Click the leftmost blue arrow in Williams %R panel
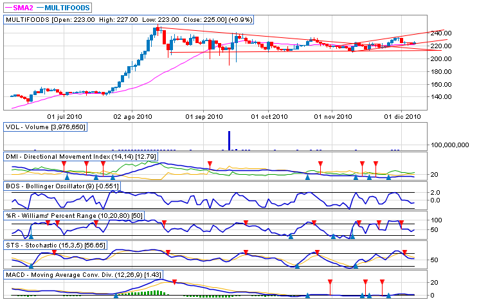This screenshot has width=479, height=302. pos(31,236)
